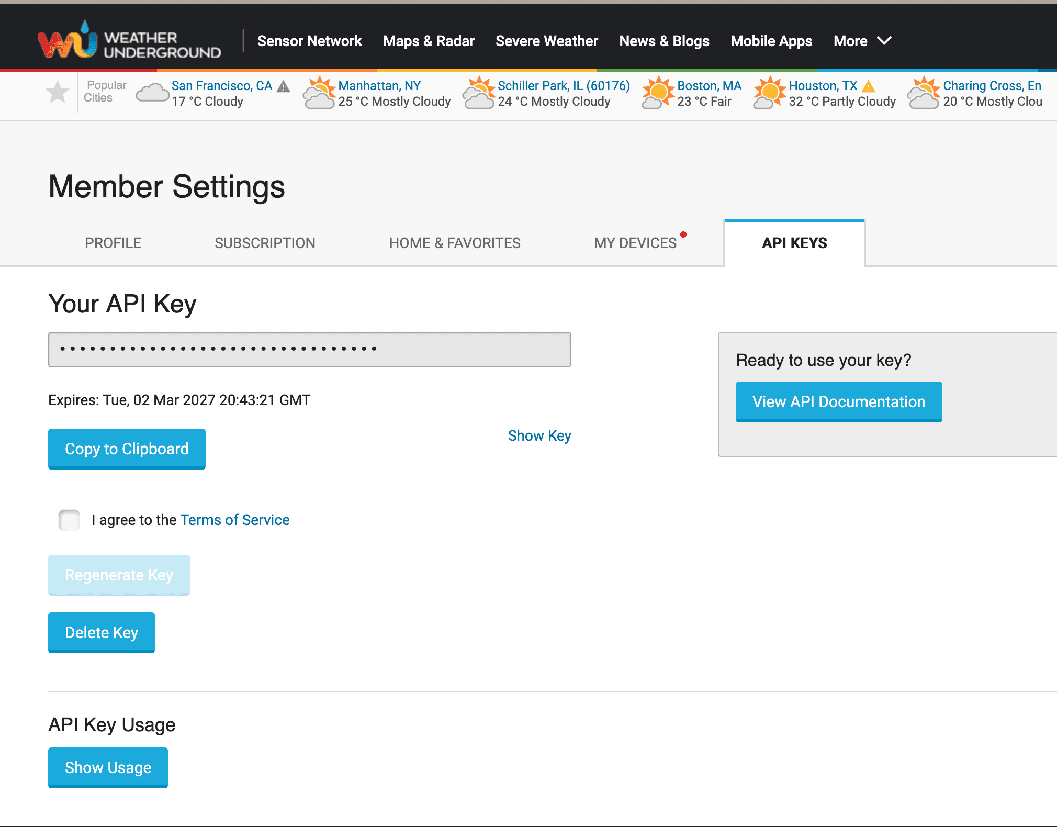Switch to the Profile tab
The width and height of the screenshot is (1057, 827).
pyautogui.click(x=113, y=243)
